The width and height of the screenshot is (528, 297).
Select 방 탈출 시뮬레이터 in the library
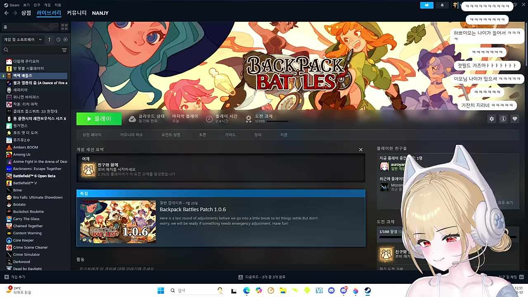coord(34,68)
